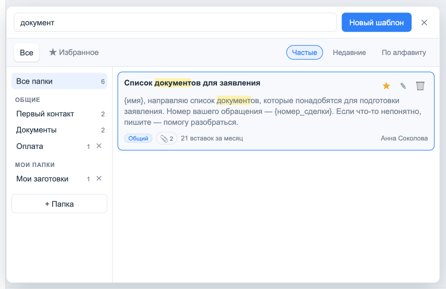
Task: Select the Все папки folder
Action: 59,81
